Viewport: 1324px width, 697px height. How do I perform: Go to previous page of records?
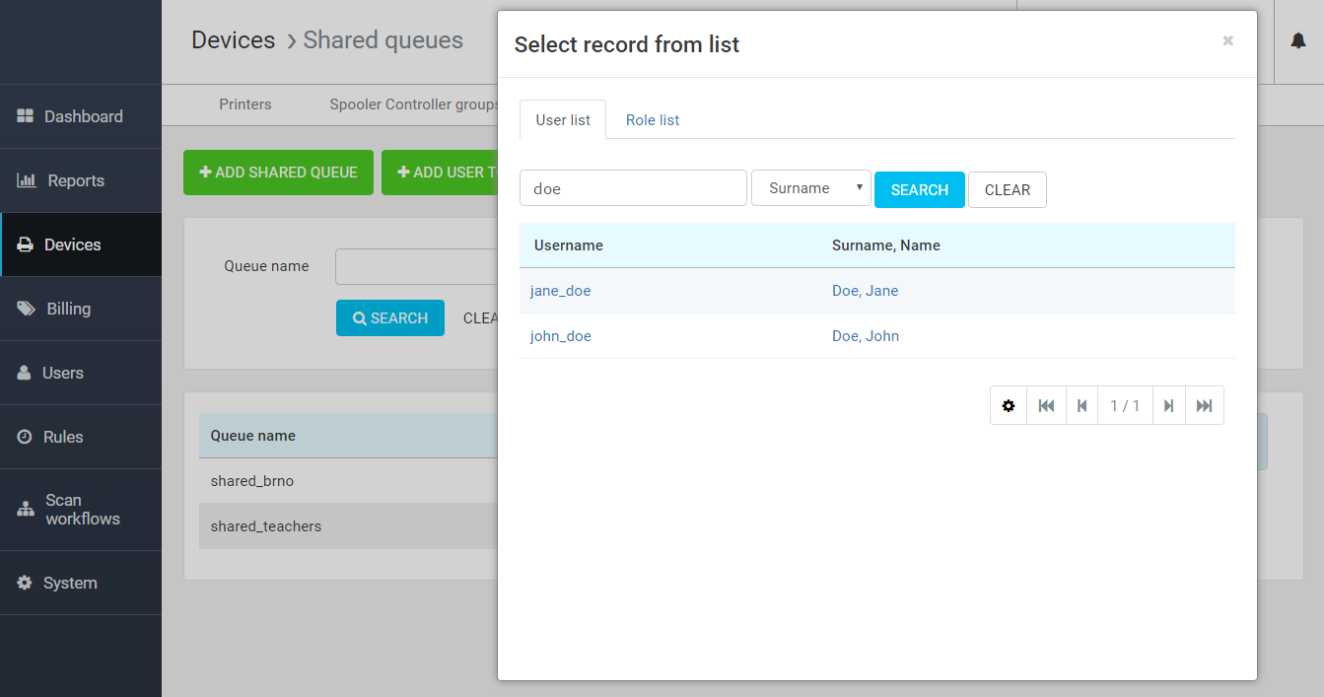click(x=1081, y=405)
